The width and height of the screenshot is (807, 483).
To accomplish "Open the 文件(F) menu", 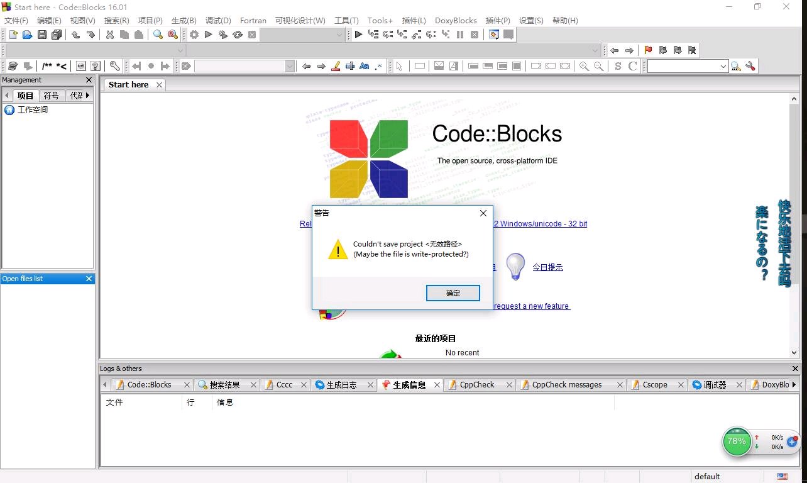I will pyautogui.click(x=16, y=20).
